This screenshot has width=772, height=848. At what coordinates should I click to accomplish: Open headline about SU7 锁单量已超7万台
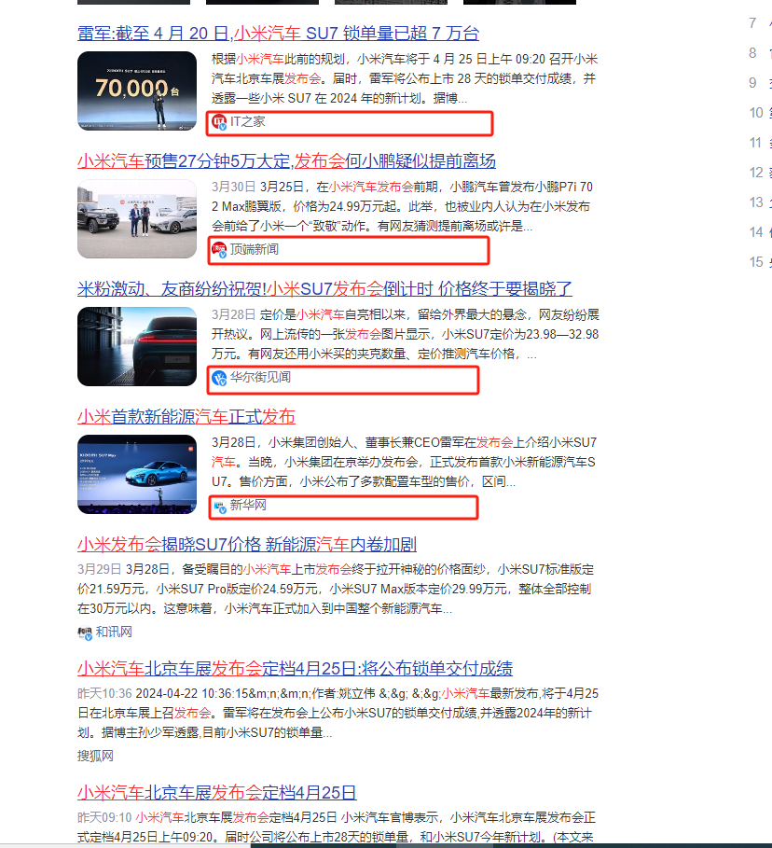pos(278,34)
